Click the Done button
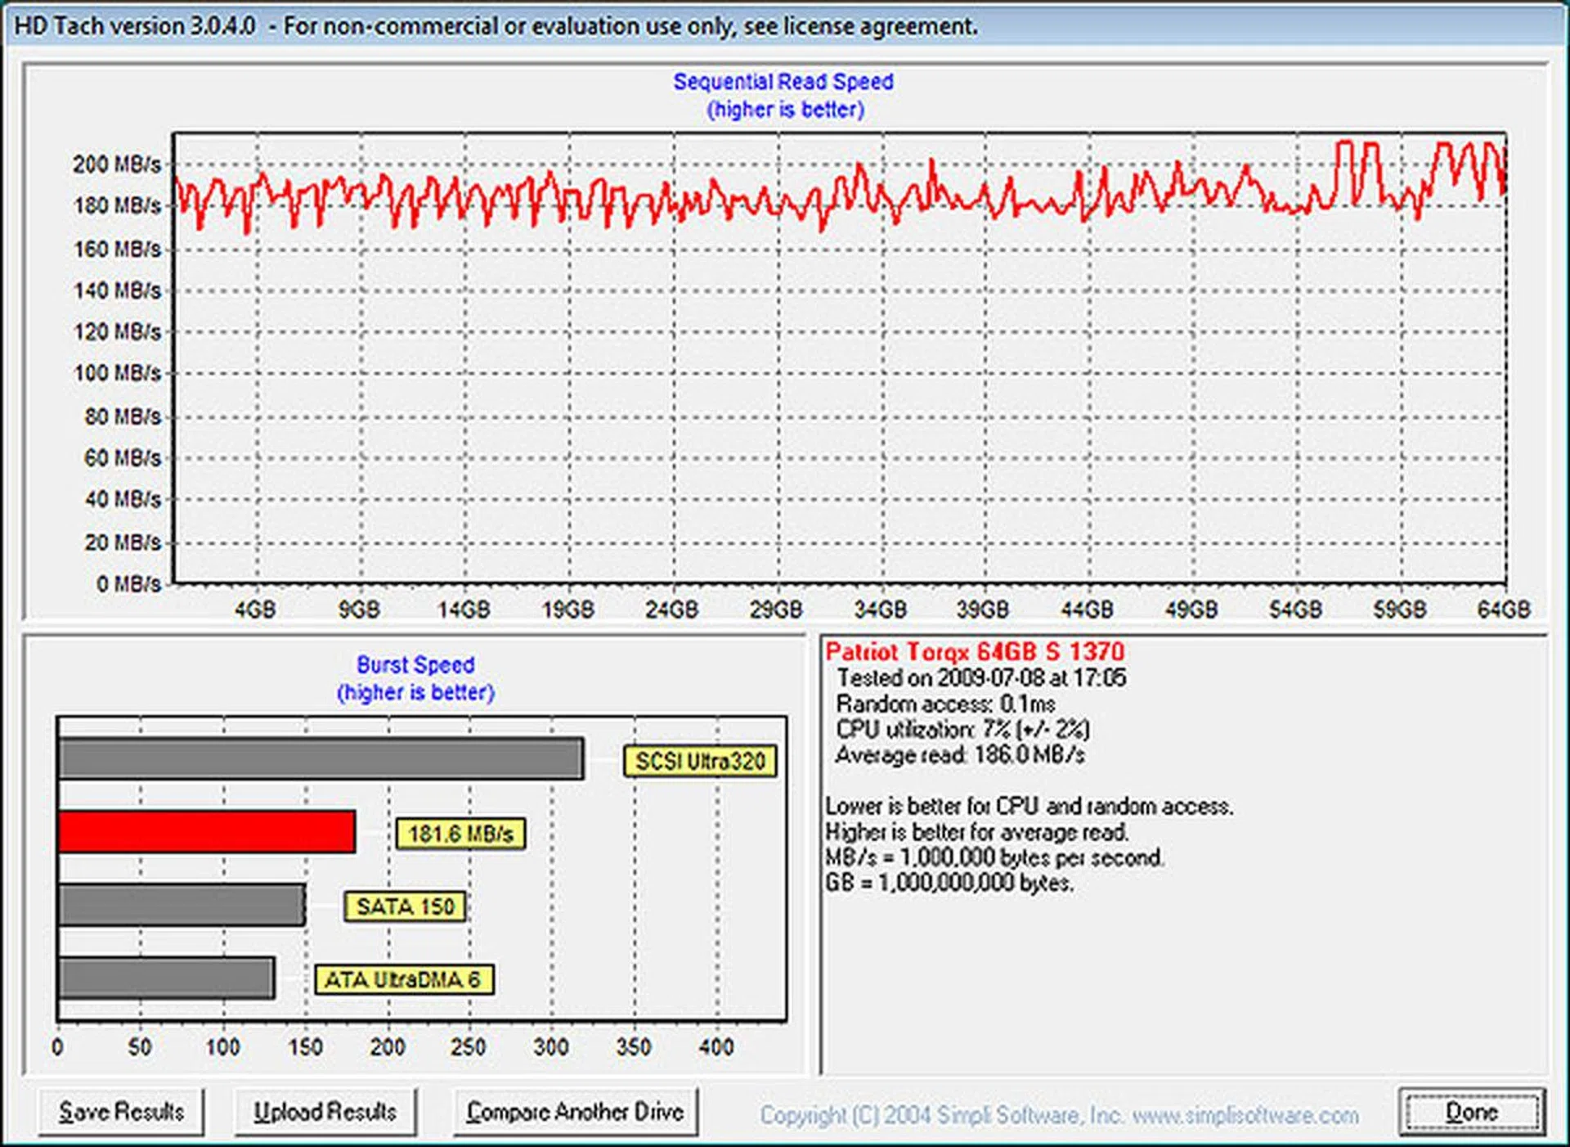 [1471, 1112]
